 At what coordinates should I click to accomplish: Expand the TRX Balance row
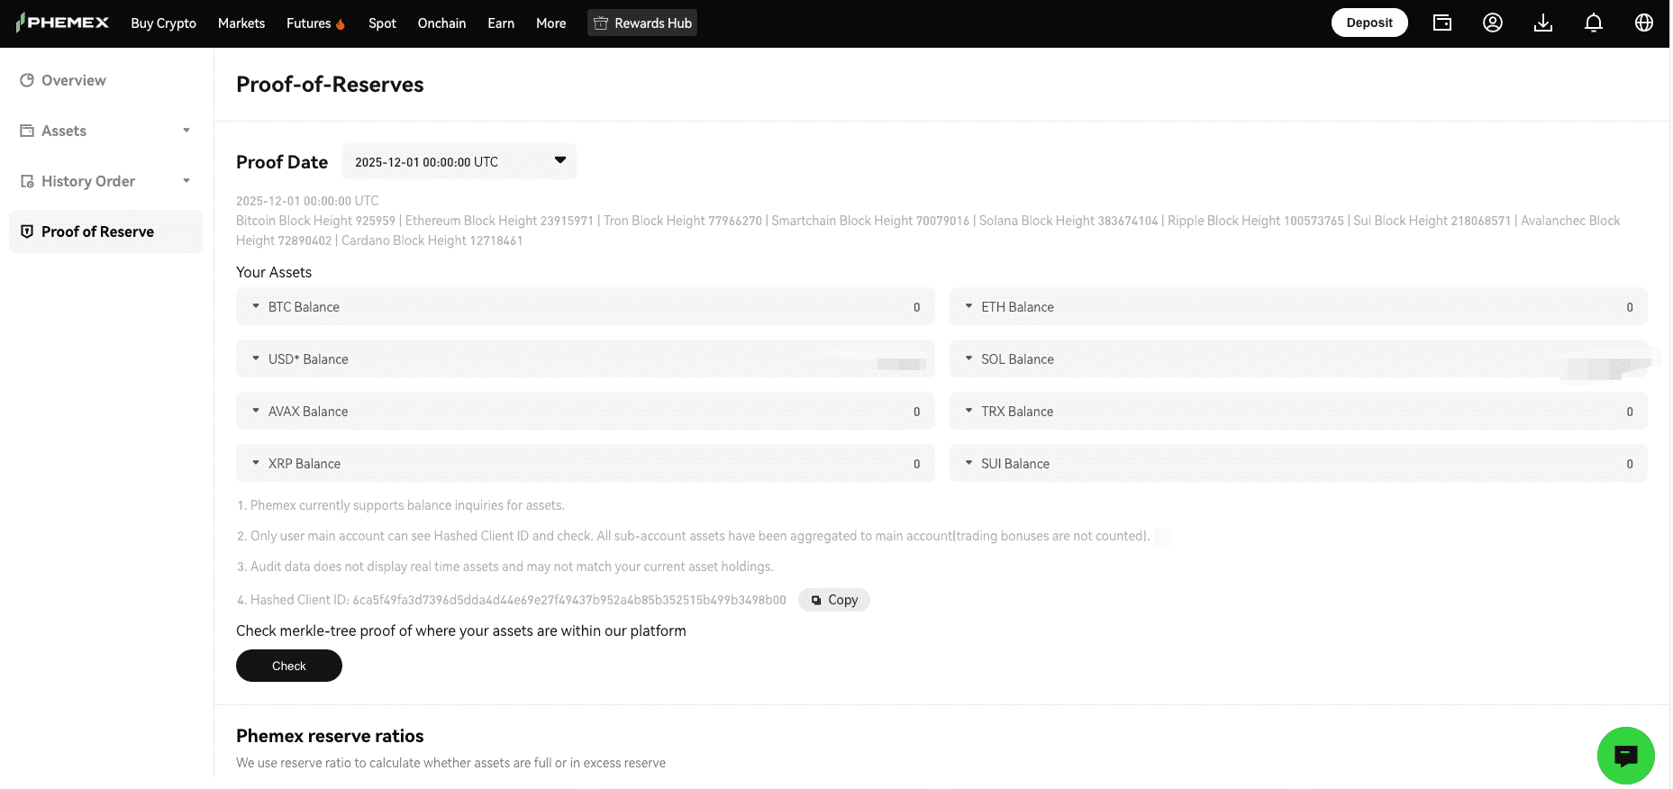[x=1298, y=411]
